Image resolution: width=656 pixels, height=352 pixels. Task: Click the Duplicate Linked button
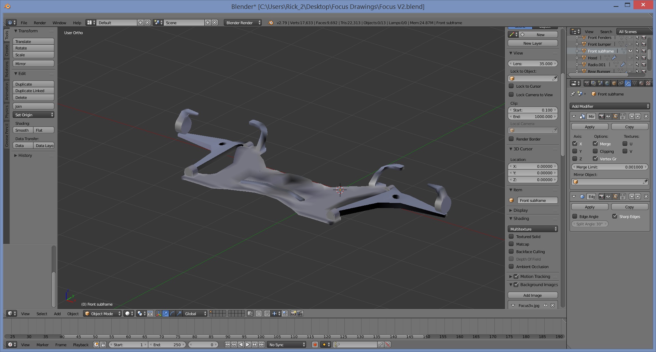(33, 91)
